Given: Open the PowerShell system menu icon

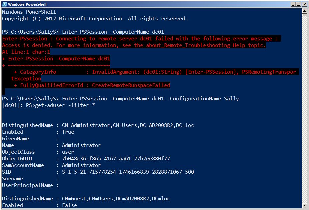Looking at the screenshot, I should 4,4.
